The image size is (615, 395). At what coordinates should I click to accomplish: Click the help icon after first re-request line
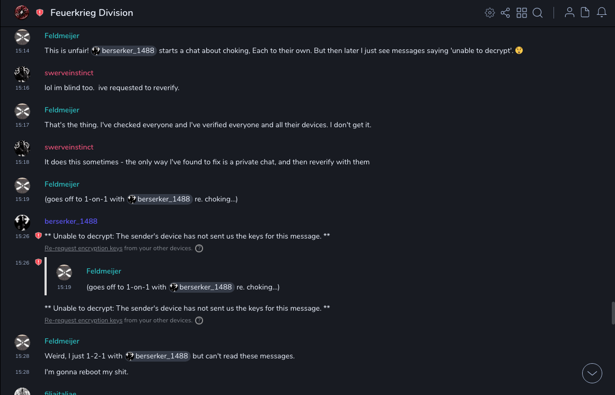199,248
